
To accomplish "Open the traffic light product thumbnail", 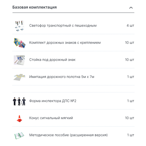I will click(x=19, y=26).
